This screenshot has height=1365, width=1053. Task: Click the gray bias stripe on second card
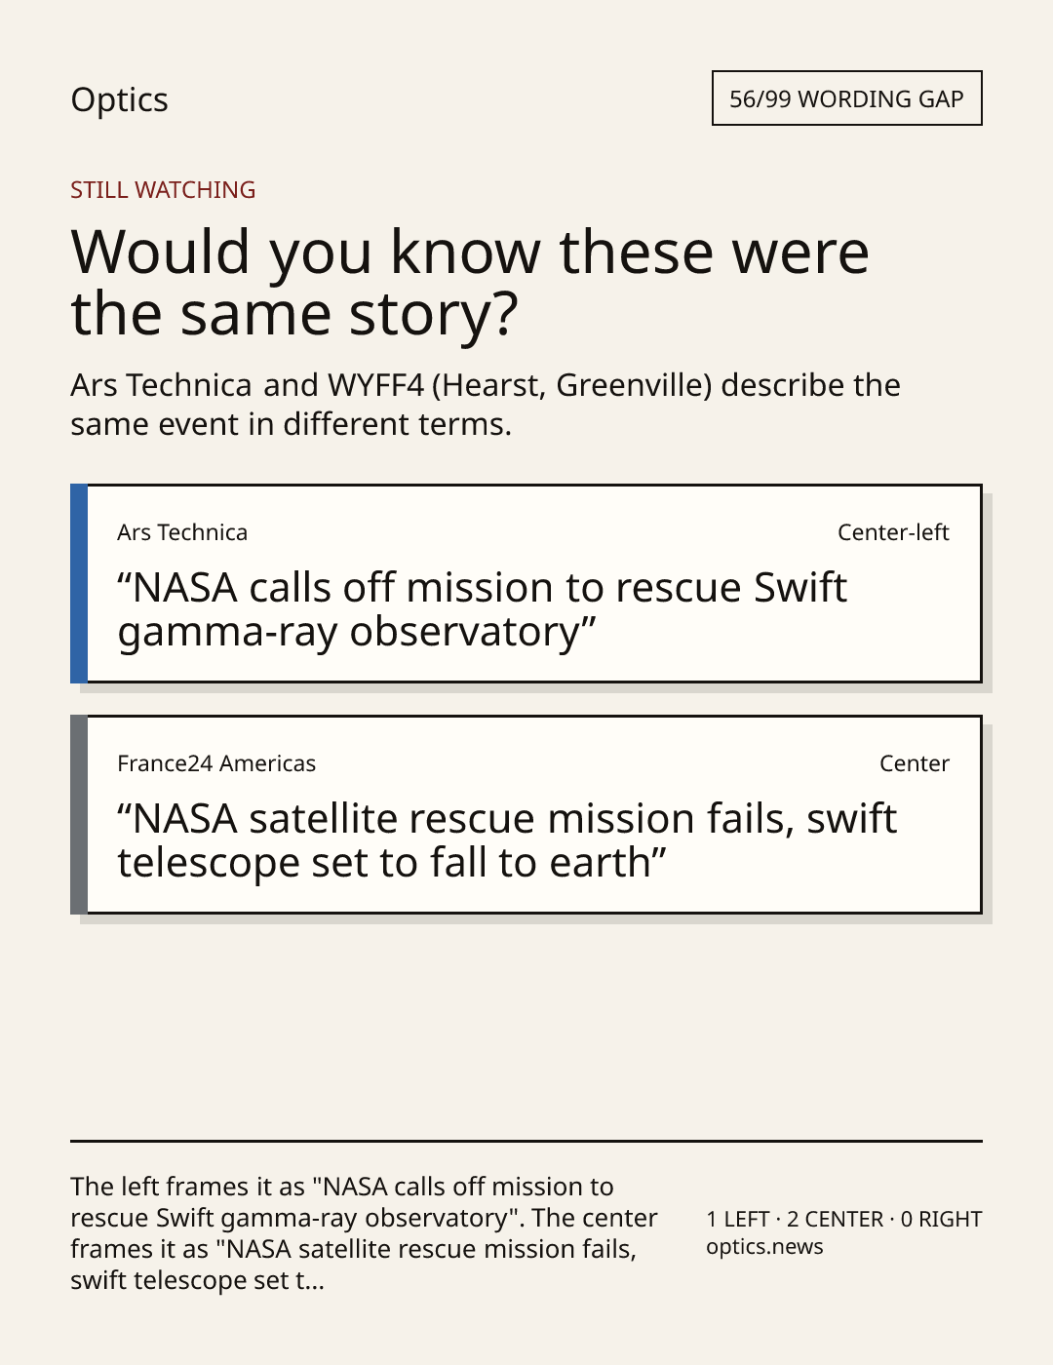click(79, 814)
